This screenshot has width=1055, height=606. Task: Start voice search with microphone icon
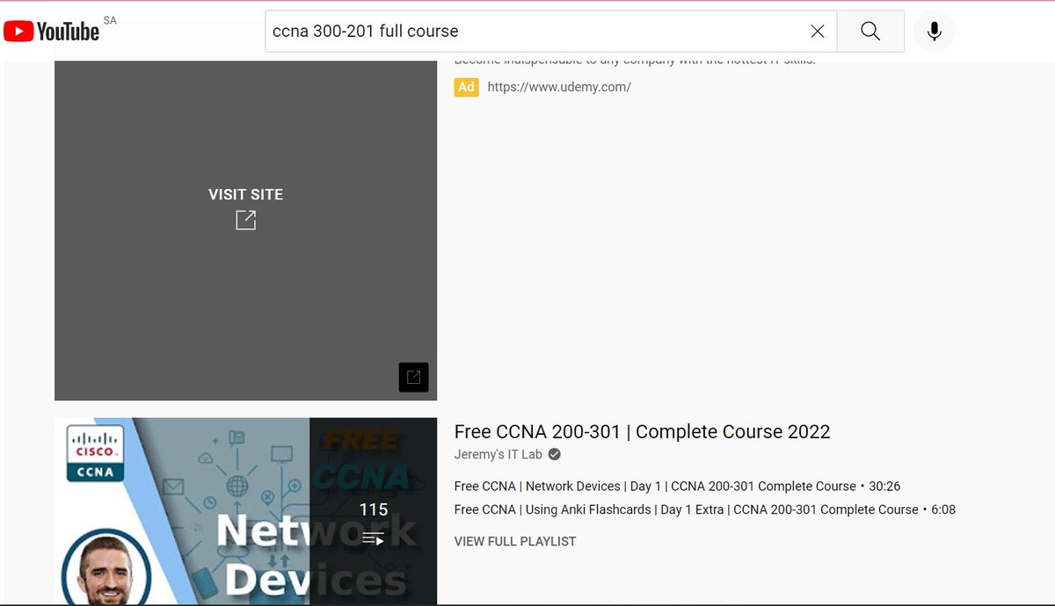point(935,32)
